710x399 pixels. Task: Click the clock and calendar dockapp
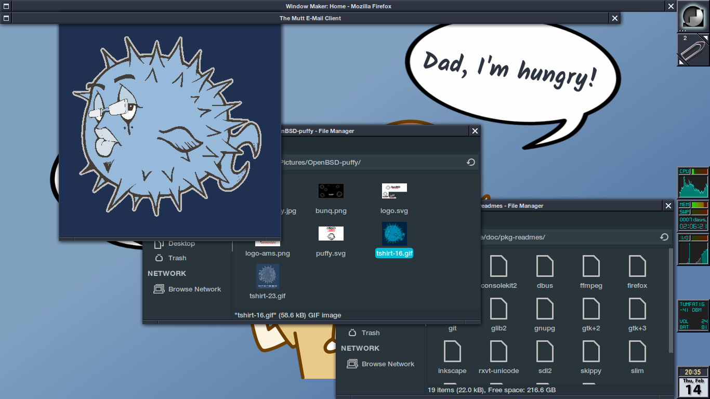click(693, 382)
